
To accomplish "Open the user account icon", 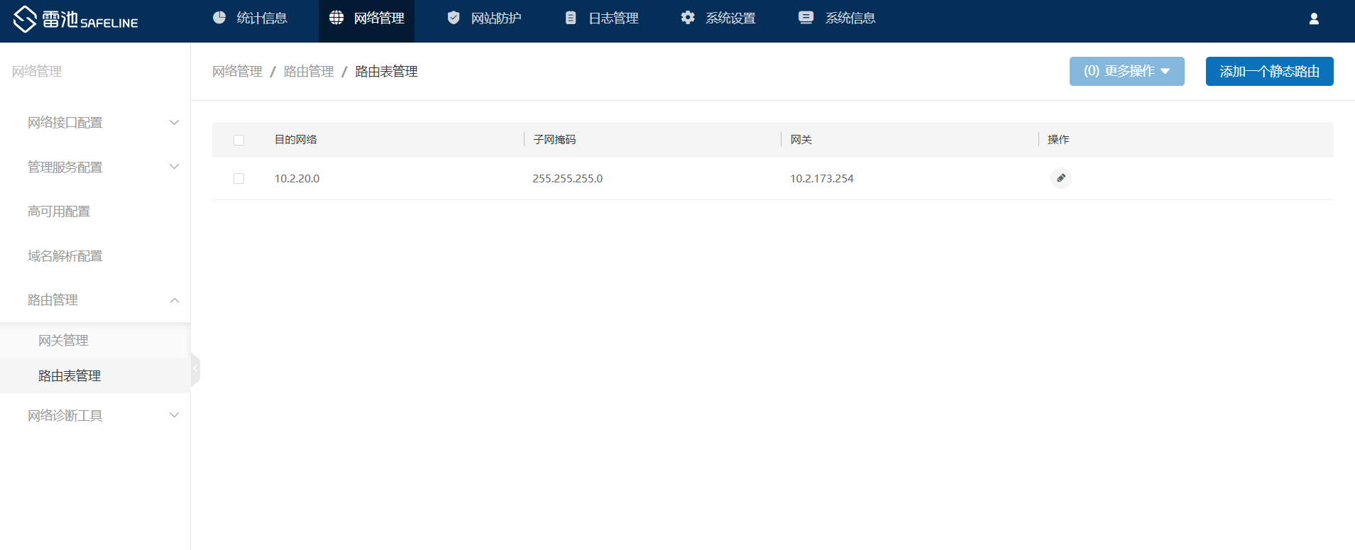I will pos(1314,19).
